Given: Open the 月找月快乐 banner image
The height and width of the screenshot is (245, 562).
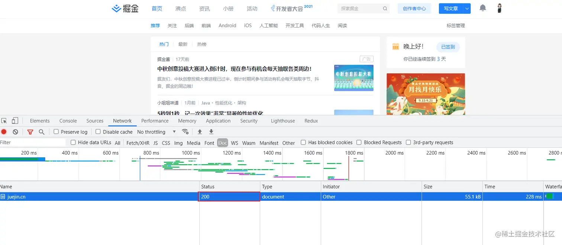Looking at the screenshot, I should 426,94.
